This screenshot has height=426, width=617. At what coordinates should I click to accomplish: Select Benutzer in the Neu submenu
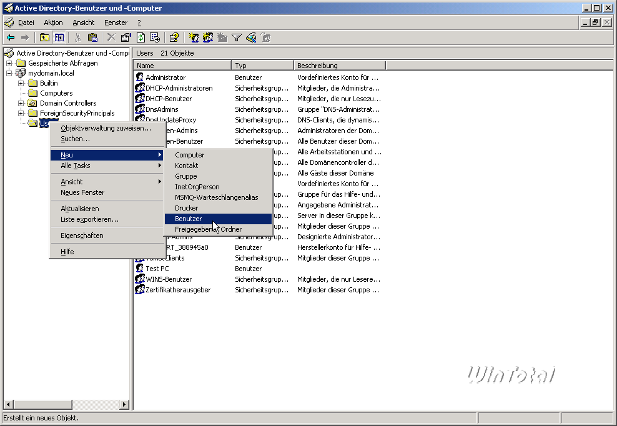tap(188, 219)
